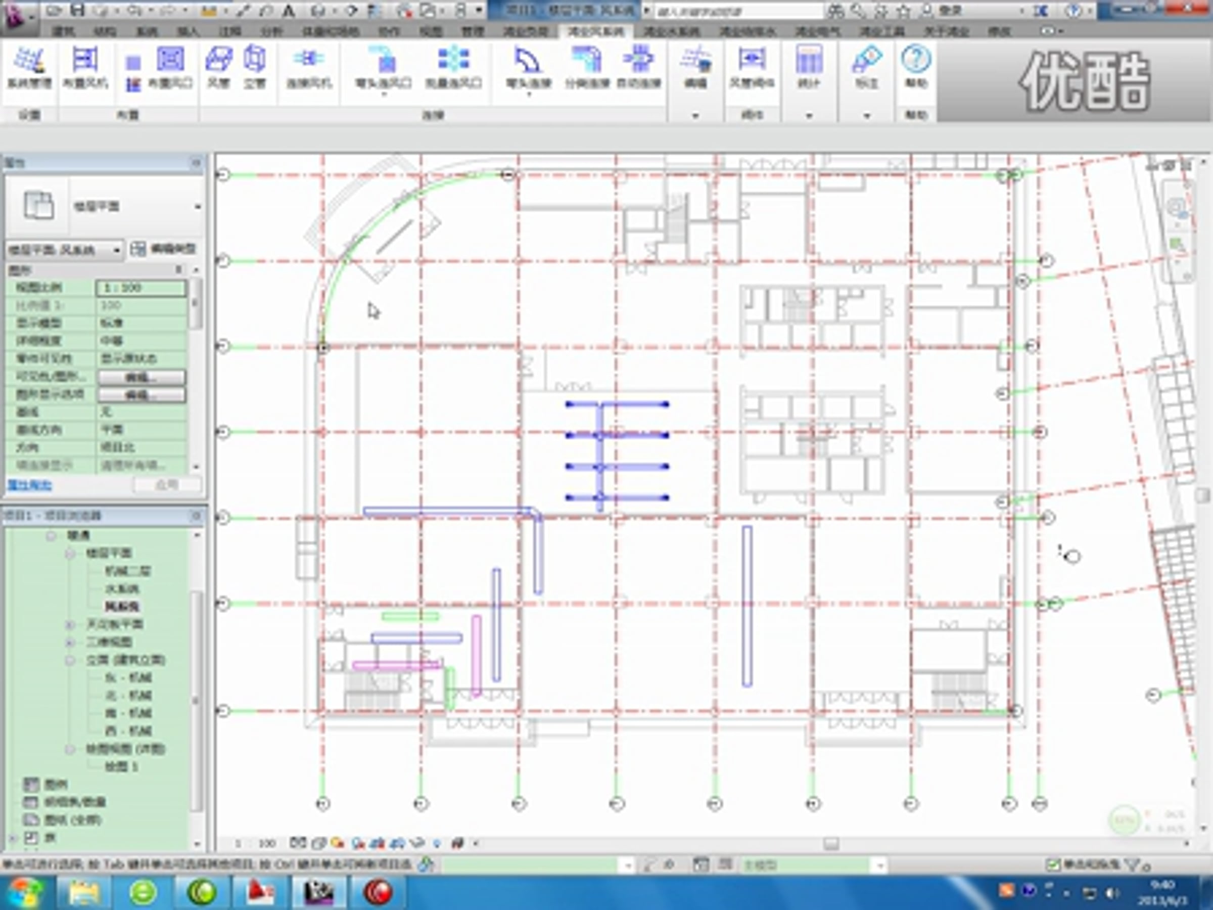Collapse the 楼层平面 tree node
The image size is (1213, 910).
pos(70,553)
